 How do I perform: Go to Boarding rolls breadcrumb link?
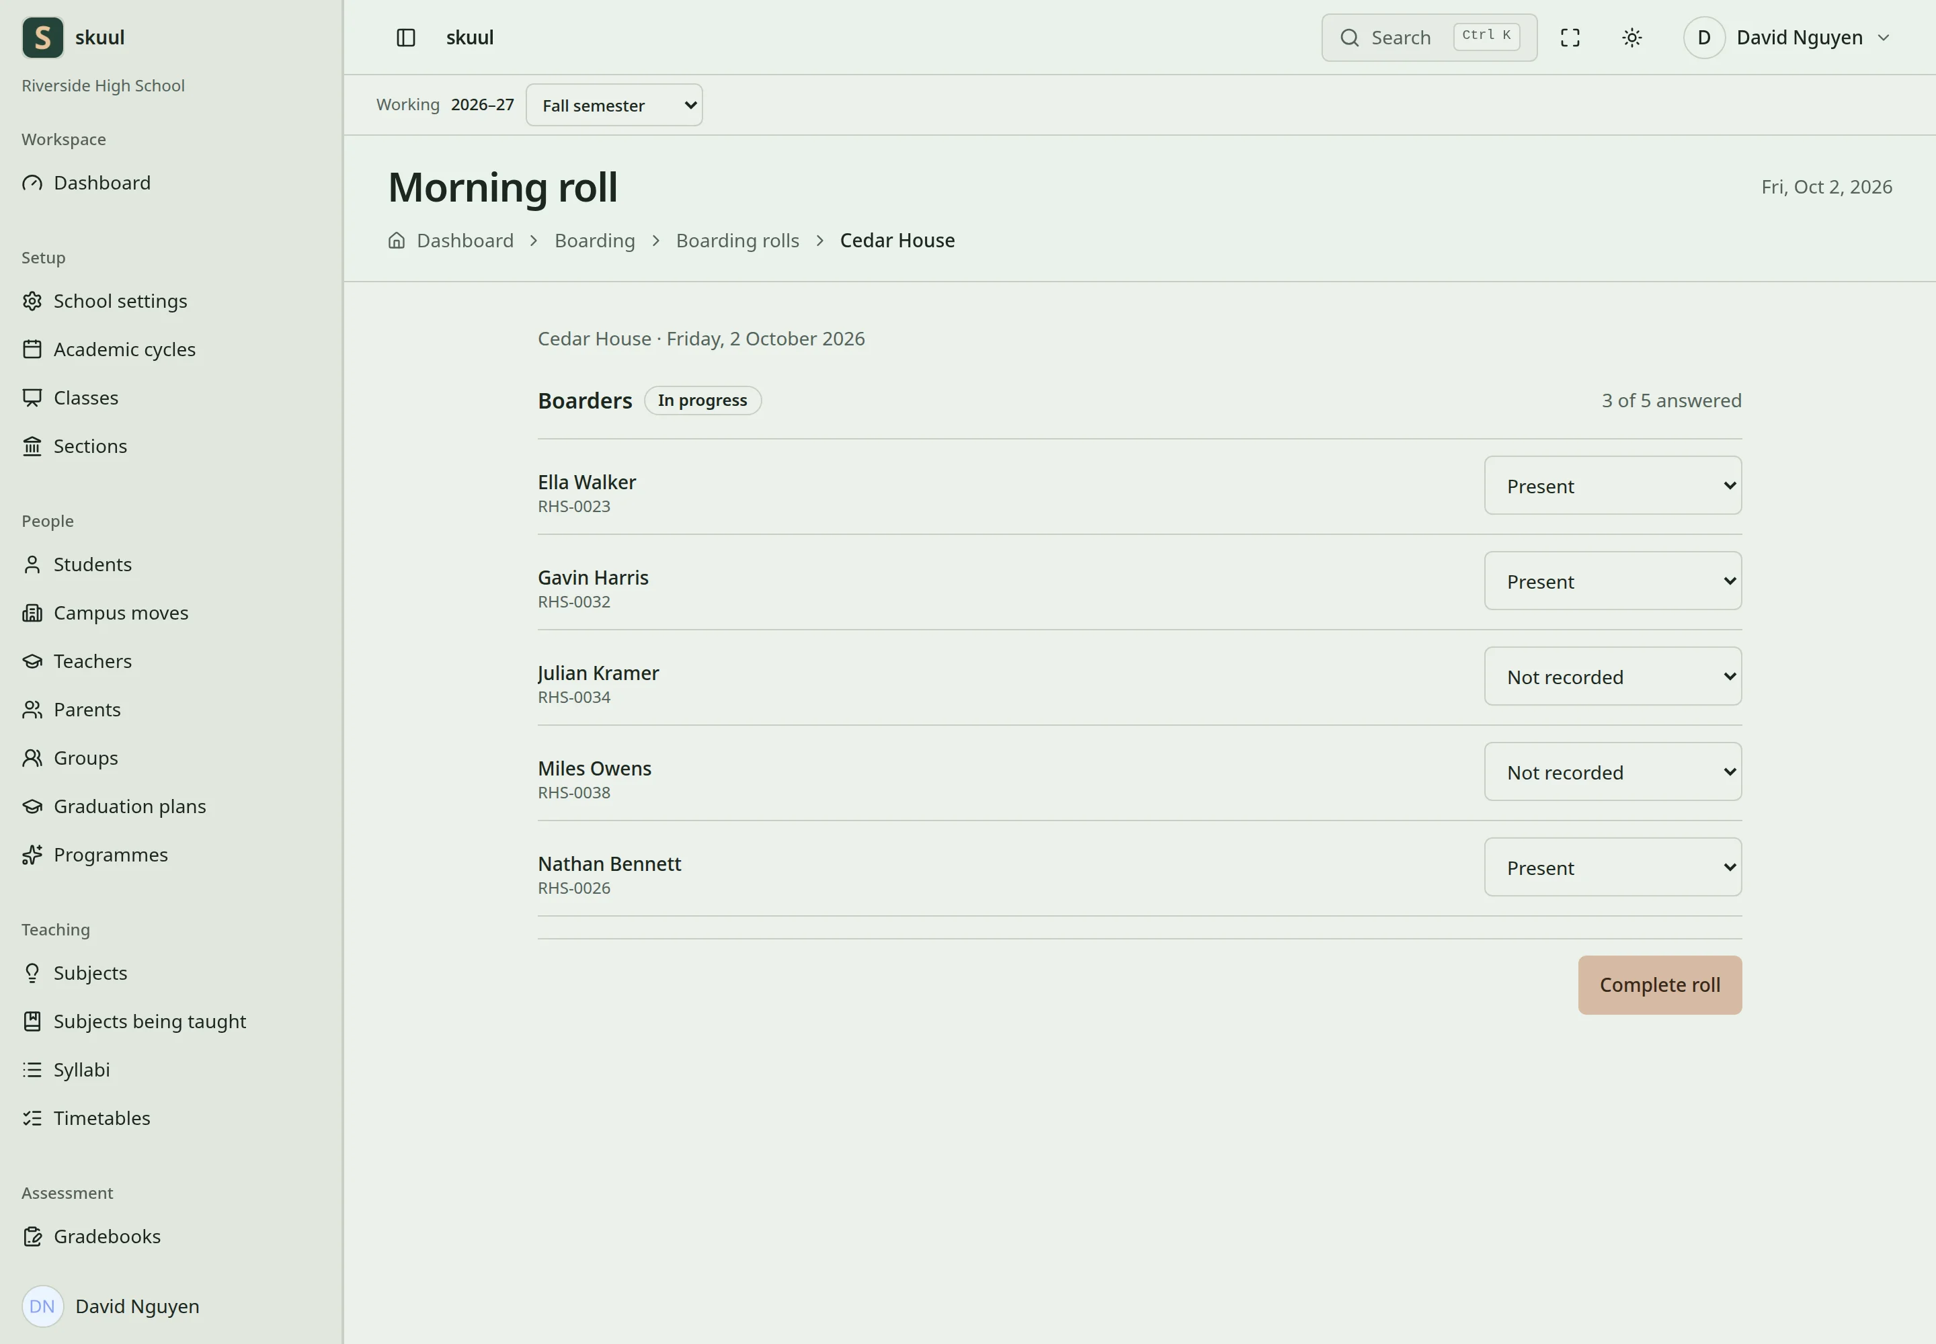pos(737,240)
